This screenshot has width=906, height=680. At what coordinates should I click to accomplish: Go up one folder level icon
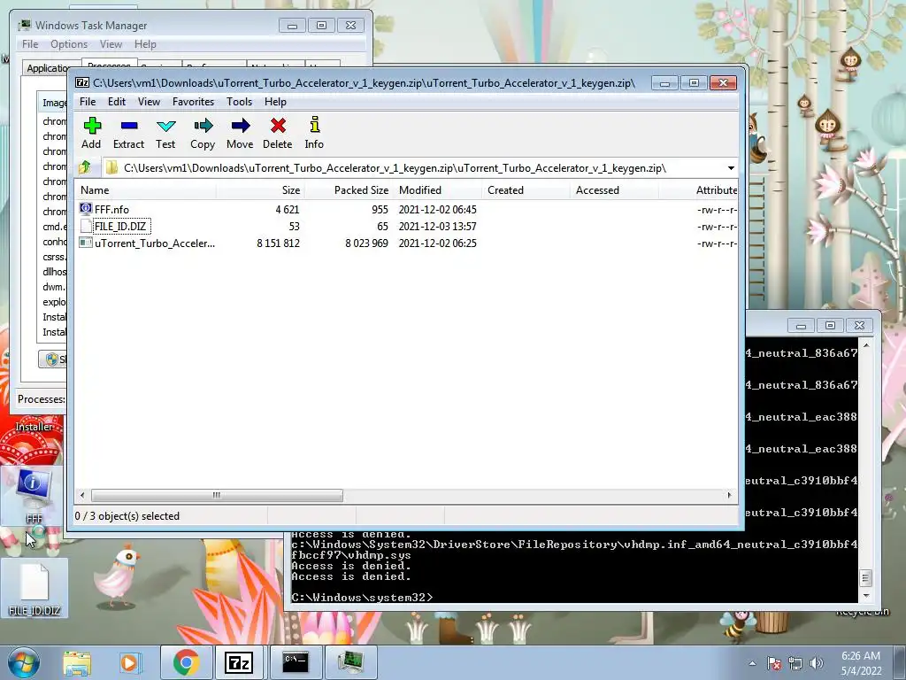85,167
